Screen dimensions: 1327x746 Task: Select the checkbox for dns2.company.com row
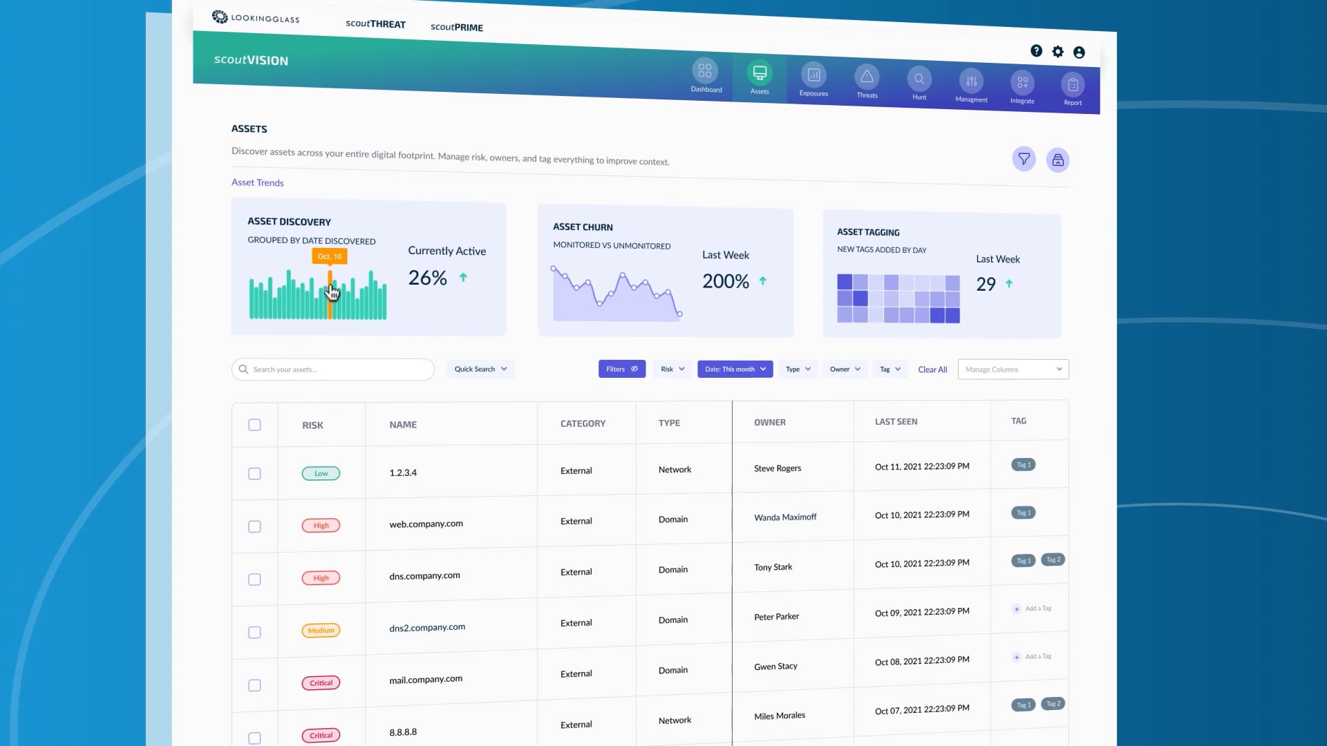click(254, 633)
